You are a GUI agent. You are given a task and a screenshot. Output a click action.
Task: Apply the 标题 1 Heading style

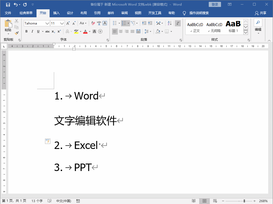pos(233,27)
